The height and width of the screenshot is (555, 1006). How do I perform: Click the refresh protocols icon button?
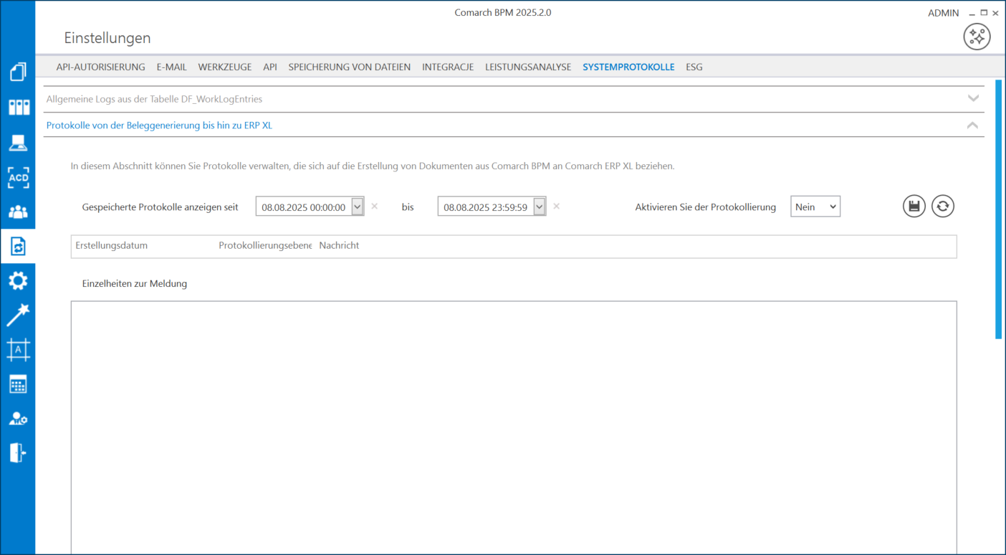point(942,207)
